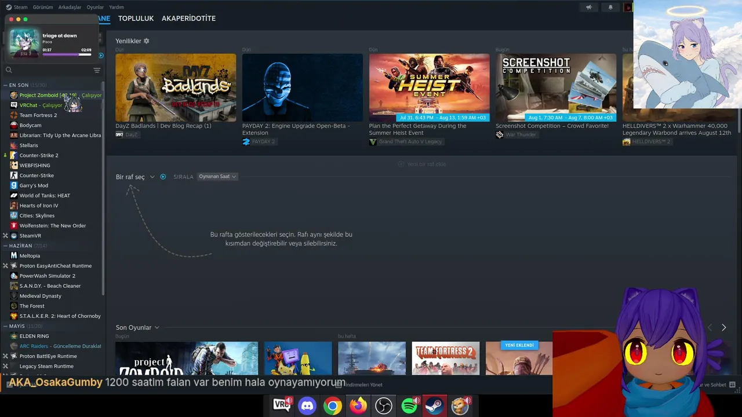Screen dimensions: 742x417
Task: Open the DayZ Badlands news thumbnail
Action: point(176,87)
